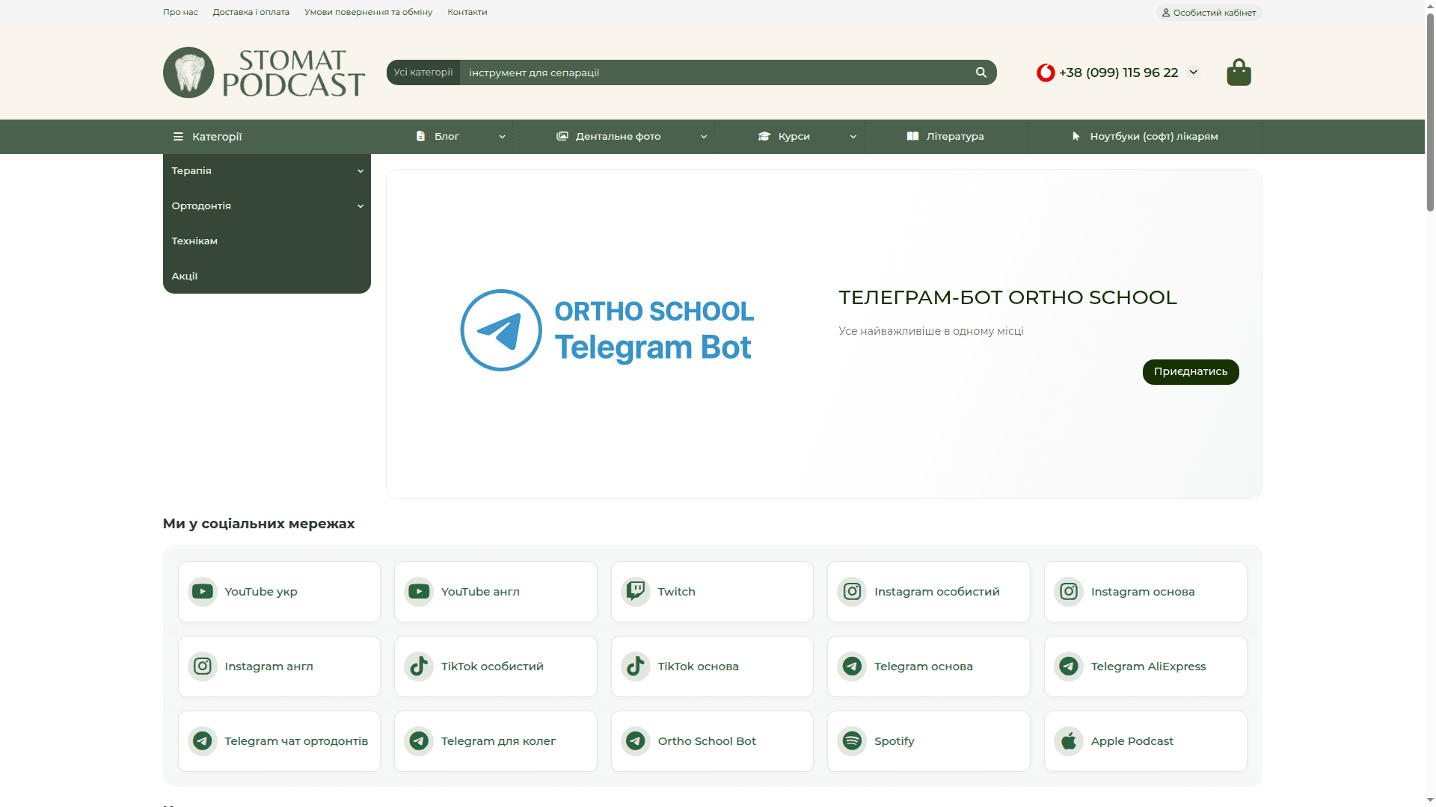
Task: Open the Усі категорії search filter
Action: (x=423, y=72)
